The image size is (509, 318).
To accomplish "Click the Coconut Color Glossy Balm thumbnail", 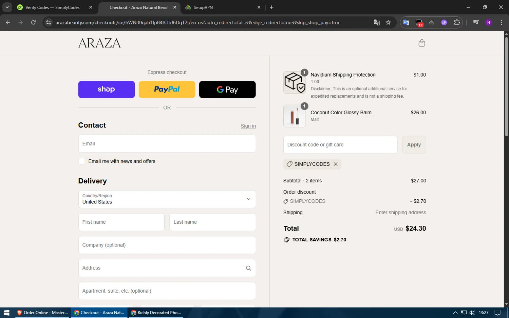I will point(295,116).
